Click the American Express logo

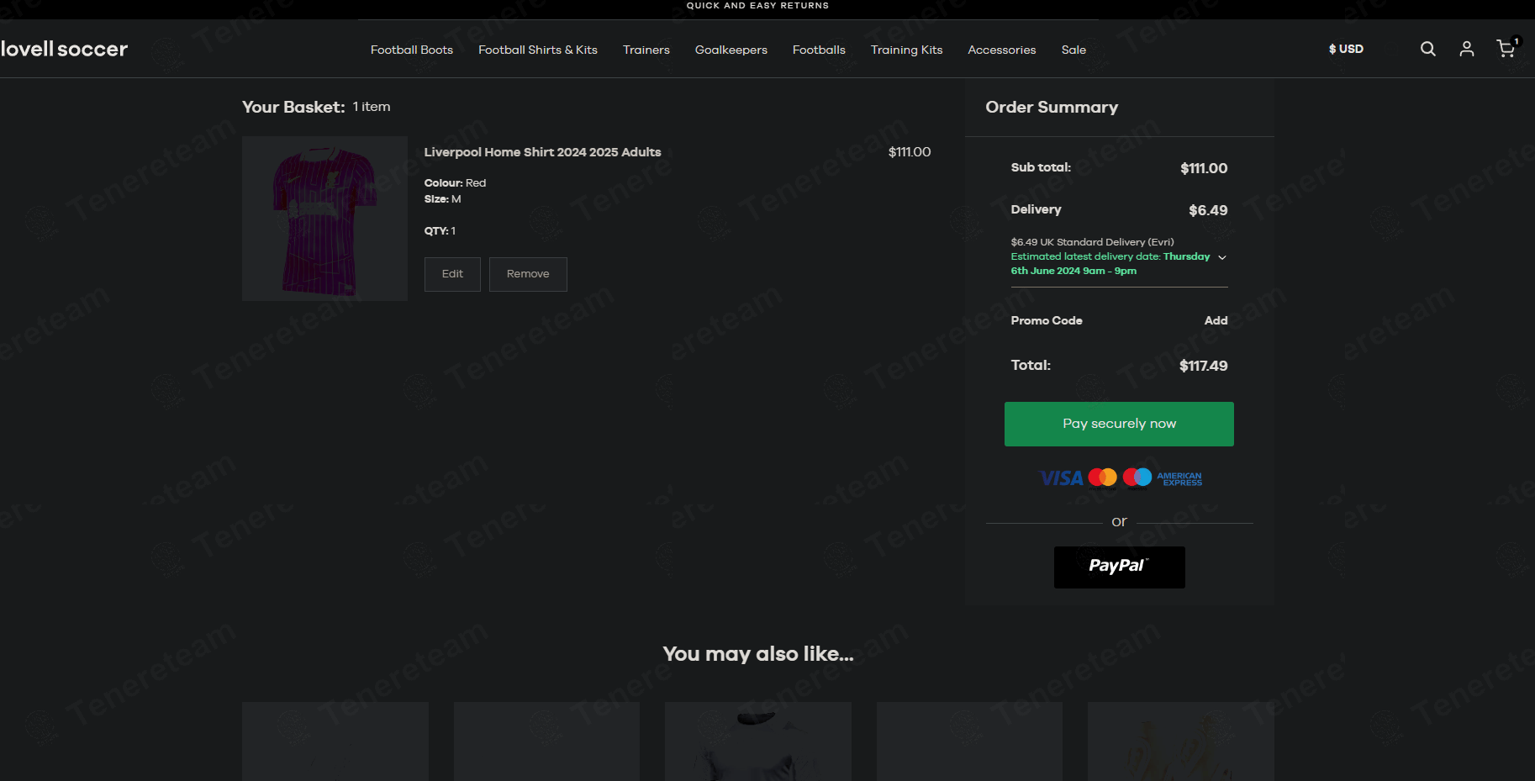pos(1179,478)
